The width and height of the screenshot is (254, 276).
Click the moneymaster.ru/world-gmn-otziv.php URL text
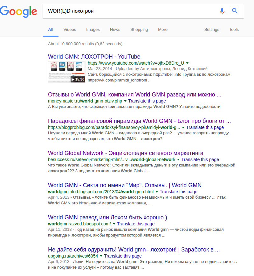tap(85, 101)
